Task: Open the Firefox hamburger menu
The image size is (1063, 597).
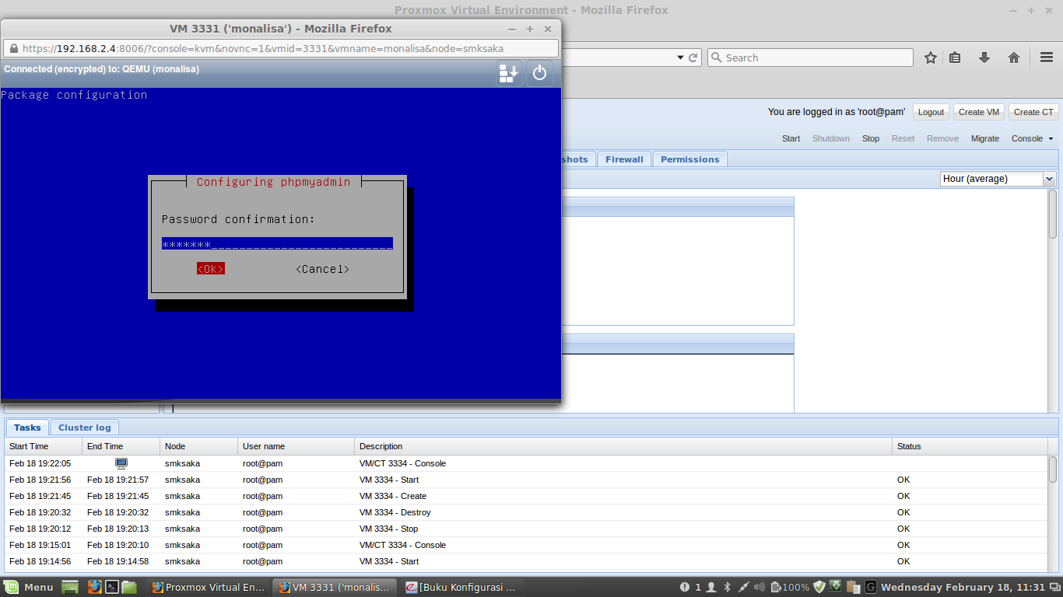Action: (1047, 58)
